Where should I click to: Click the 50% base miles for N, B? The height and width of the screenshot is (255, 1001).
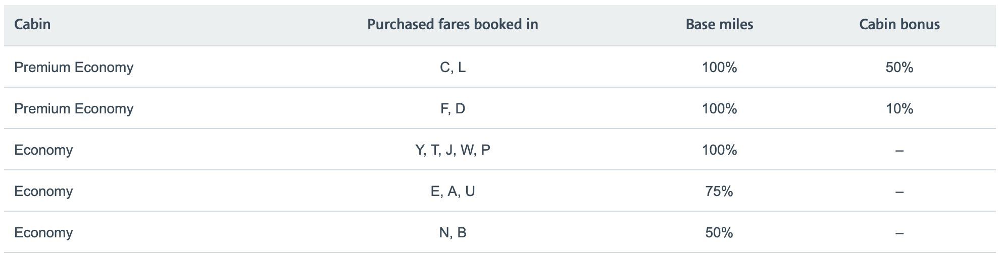(x=719, y=233)
